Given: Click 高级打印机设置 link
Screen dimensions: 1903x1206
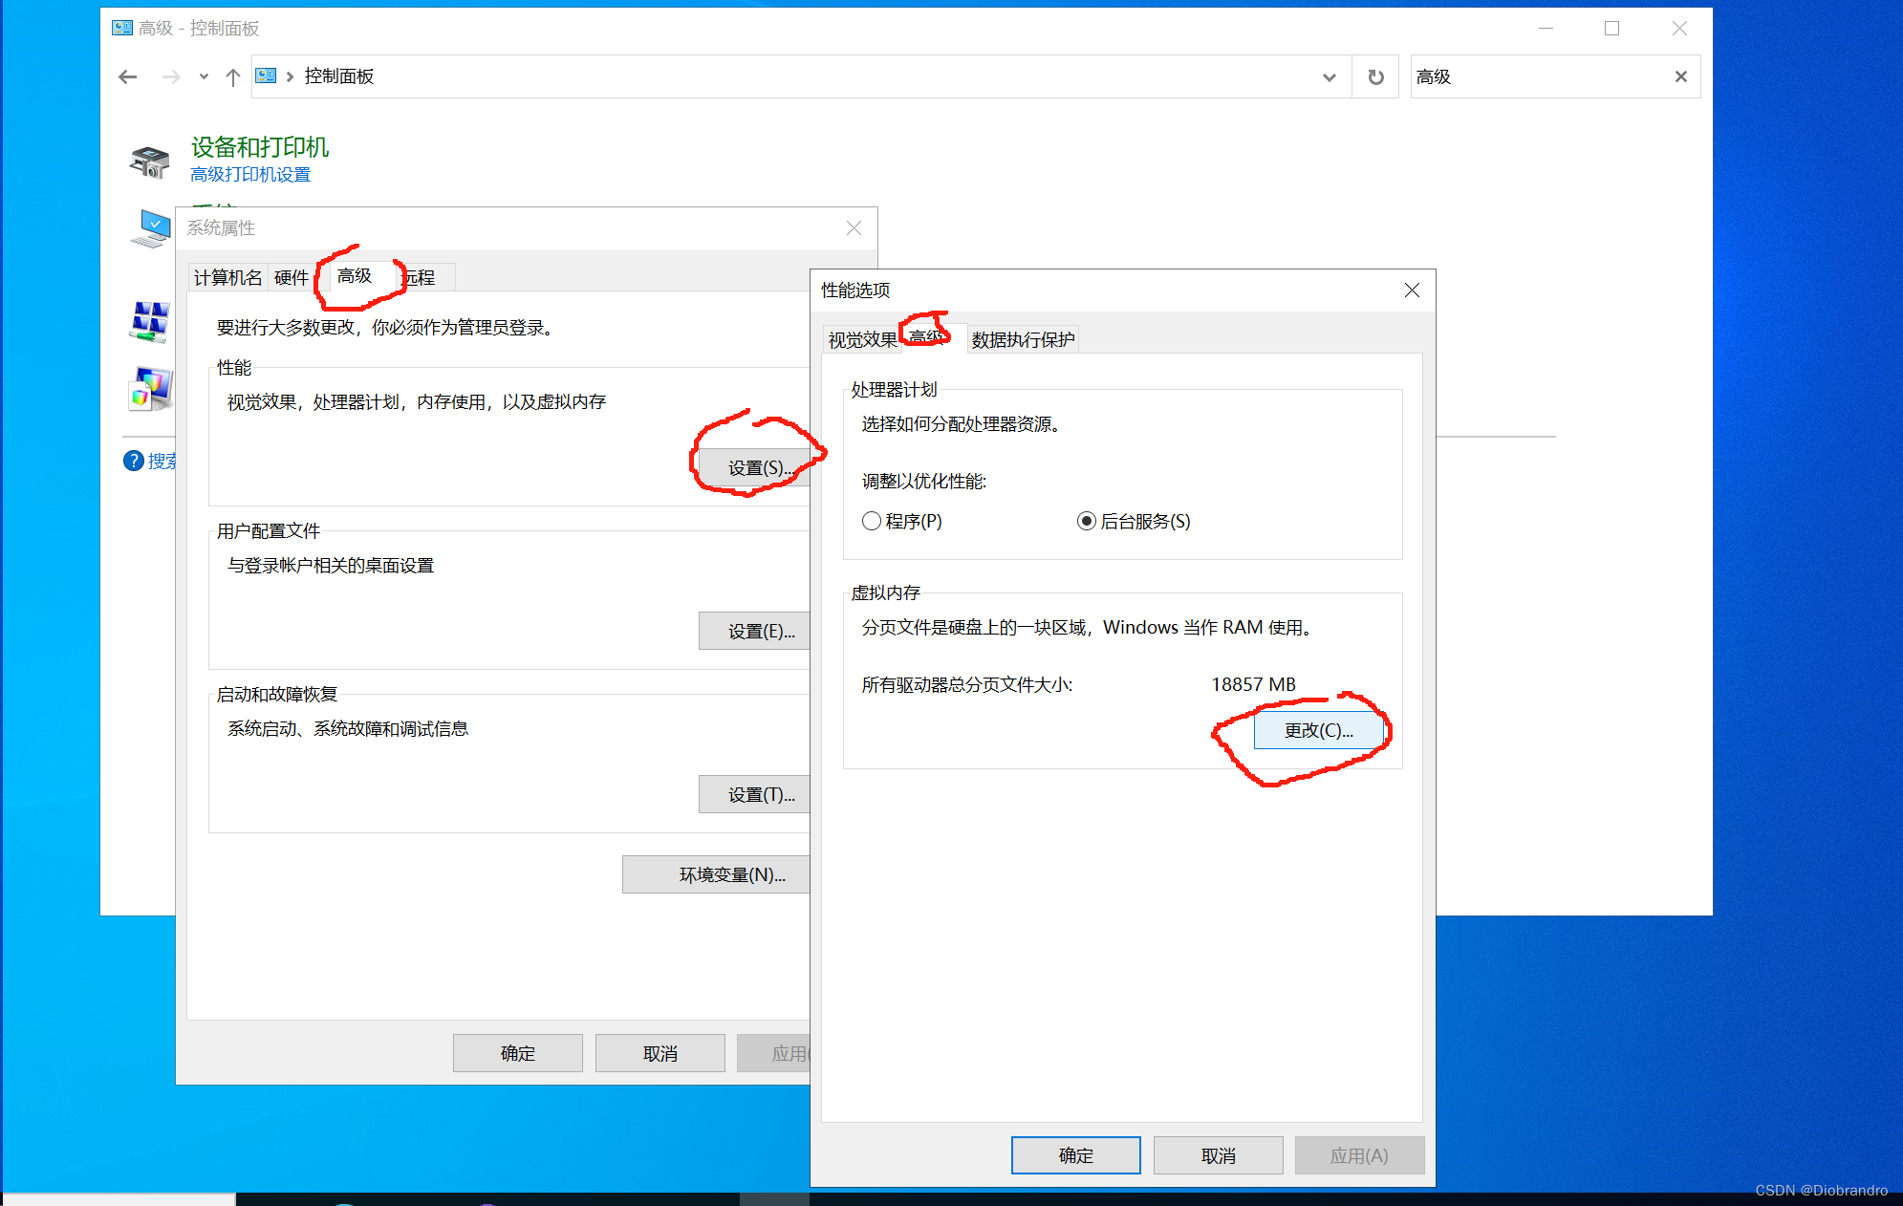Looking at the screenshot, I should tap(250, 174).
